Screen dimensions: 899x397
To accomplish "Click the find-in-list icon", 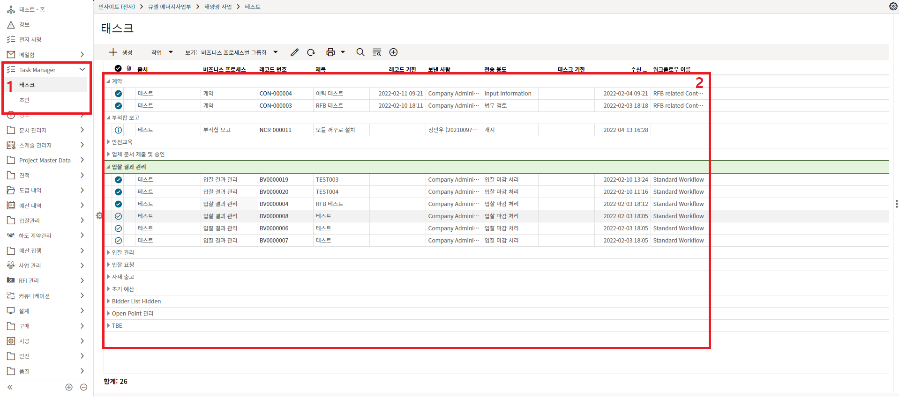I will (x=377, y=52).
